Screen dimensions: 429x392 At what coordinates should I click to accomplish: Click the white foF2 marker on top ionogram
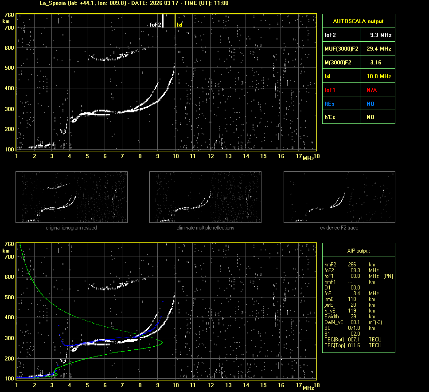164,21
